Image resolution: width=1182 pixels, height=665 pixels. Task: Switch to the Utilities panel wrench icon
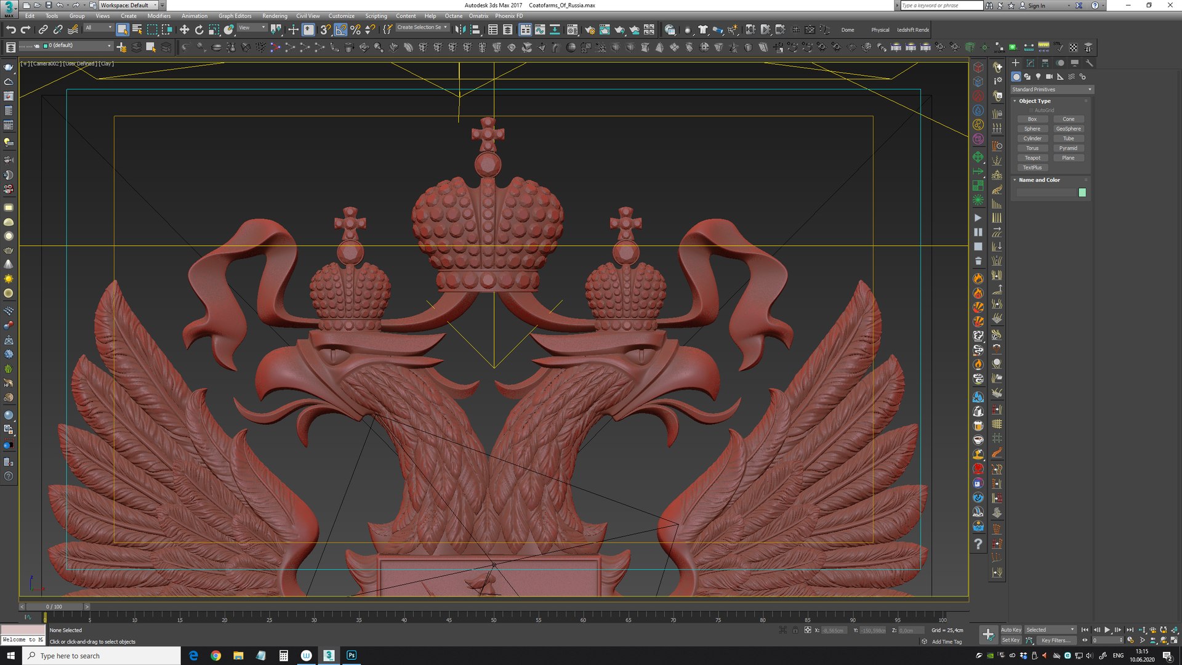[1089, 63]
